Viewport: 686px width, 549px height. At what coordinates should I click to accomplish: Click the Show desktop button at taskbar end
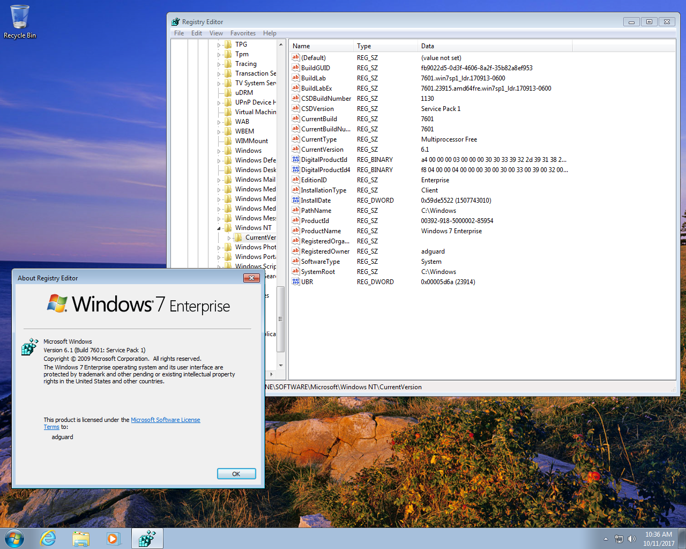[x=682, y=538]
